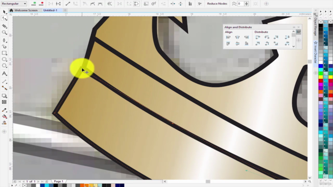Click the Symmetrical Node icon
Screen dimensions: 333x187
[100, 4]
